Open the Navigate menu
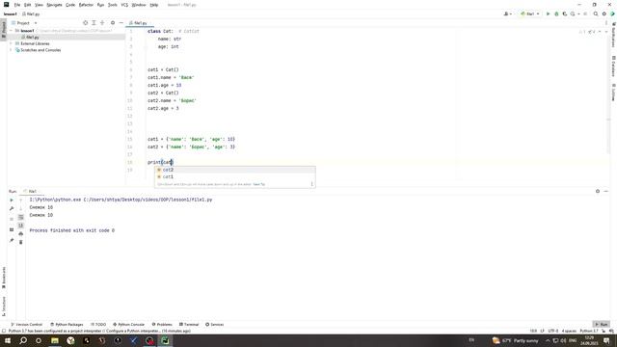The width and height of the screenshot is (617, 347). point(54,5)
